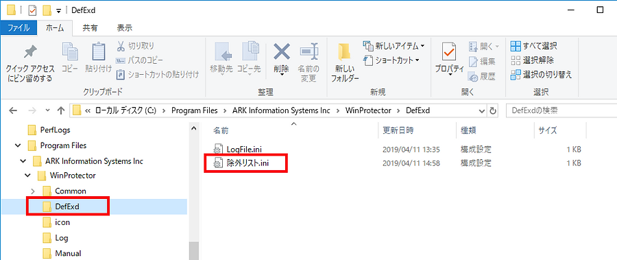Select 切り取り (Cut) scissors command

[x=135, y=46]
